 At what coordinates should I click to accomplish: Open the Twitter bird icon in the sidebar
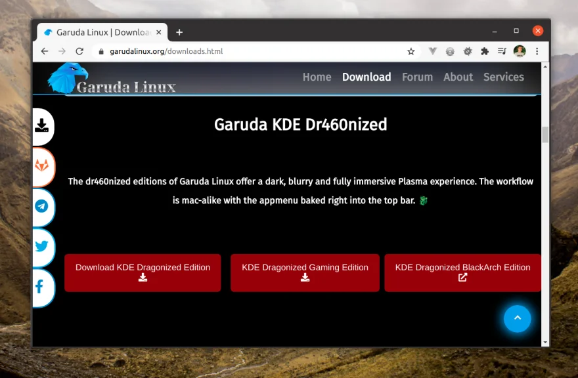click(41, 247)
